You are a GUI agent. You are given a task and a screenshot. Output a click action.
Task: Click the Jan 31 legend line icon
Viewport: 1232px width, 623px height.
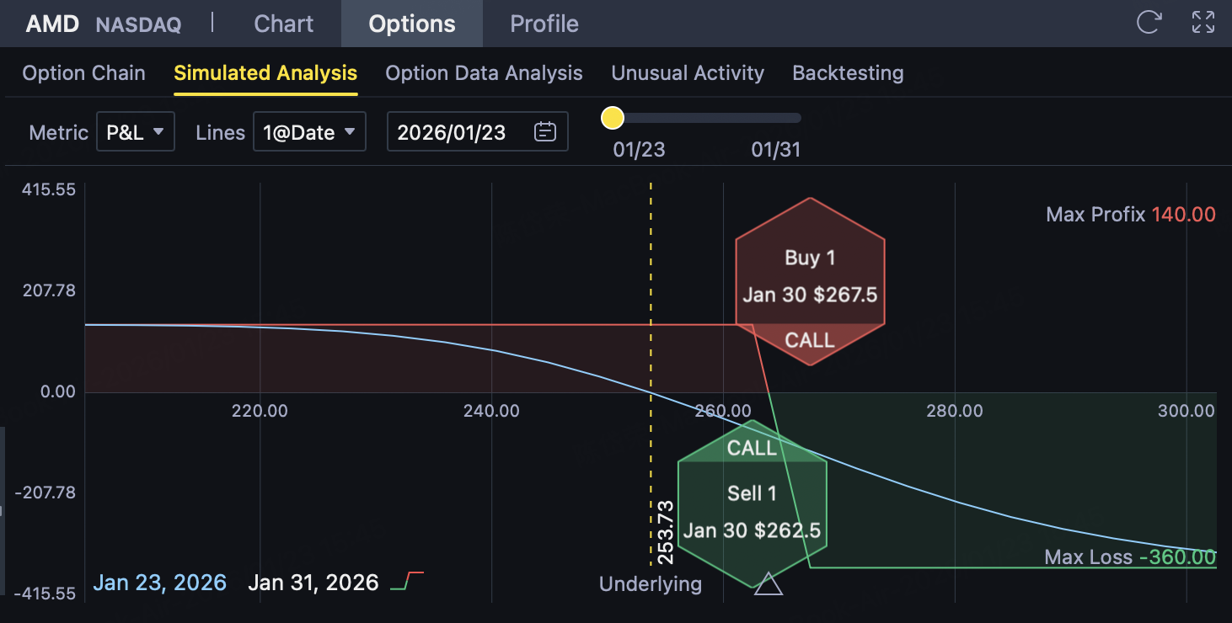(x=407, y=581)
